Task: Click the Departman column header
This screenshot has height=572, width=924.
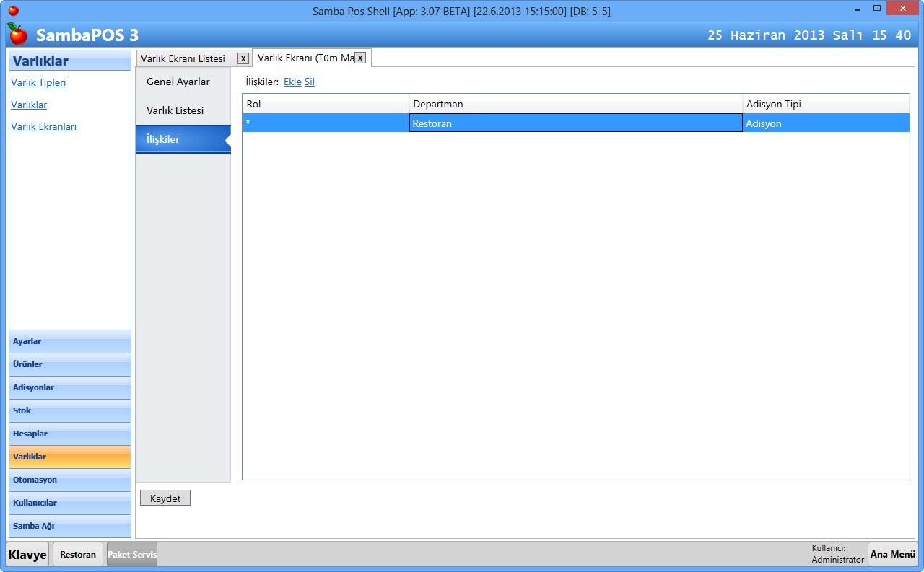Action: click(x=575, y=104)
